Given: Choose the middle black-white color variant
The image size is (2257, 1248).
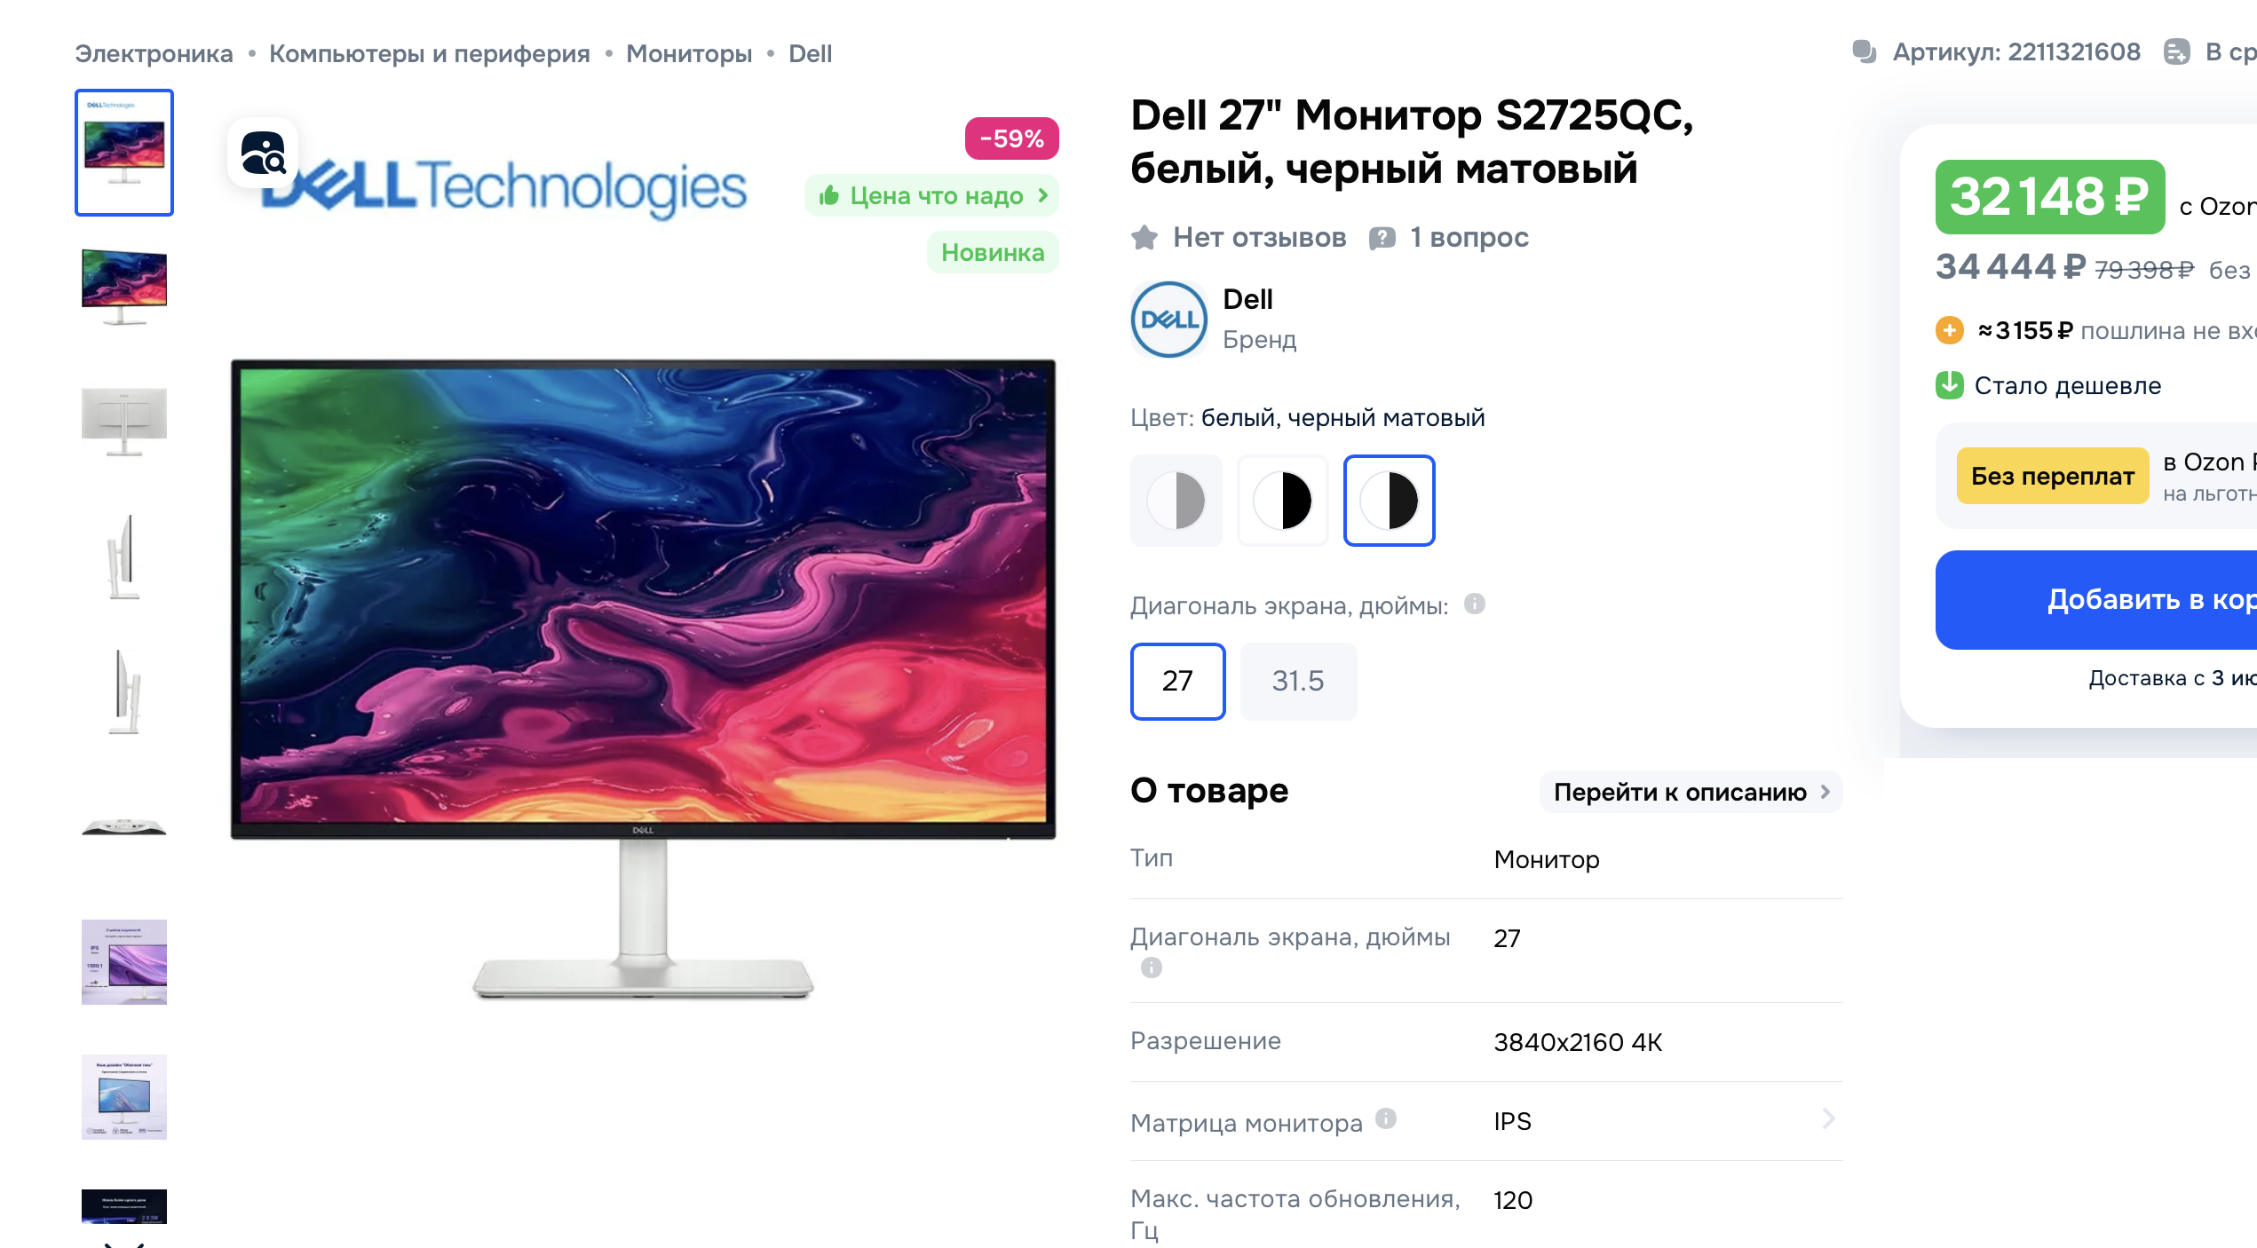Looking at the screenshot, I should coord(1282,501).
